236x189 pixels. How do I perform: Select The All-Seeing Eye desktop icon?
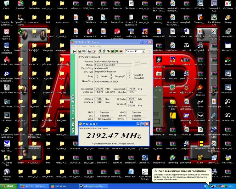click(214, 20)
